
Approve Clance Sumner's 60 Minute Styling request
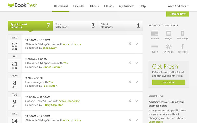pyautogui.click(x=137, y=63)
